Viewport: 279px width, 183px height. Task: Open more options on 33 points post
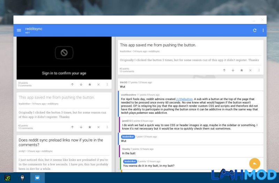[x=107, y=84]
